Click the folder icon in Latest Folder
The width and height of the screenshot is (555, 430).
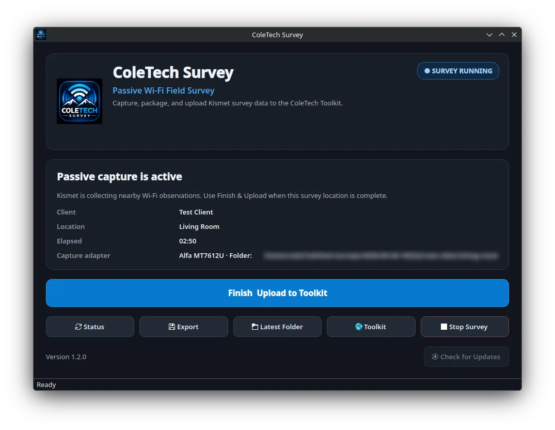pos(255,327)
